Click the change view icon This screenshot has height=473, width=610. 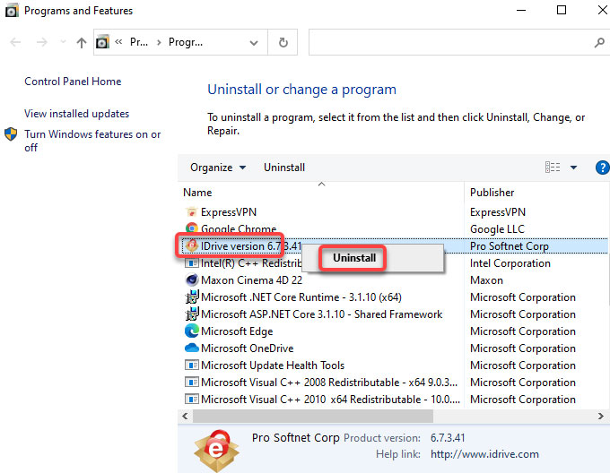coord(553,168)
